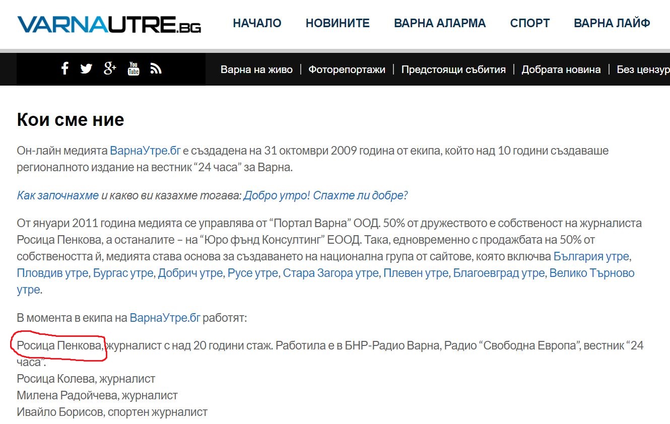Open the Плевен утре link
Viewport: 670px width, 424px height.
[x=416, y=273]
